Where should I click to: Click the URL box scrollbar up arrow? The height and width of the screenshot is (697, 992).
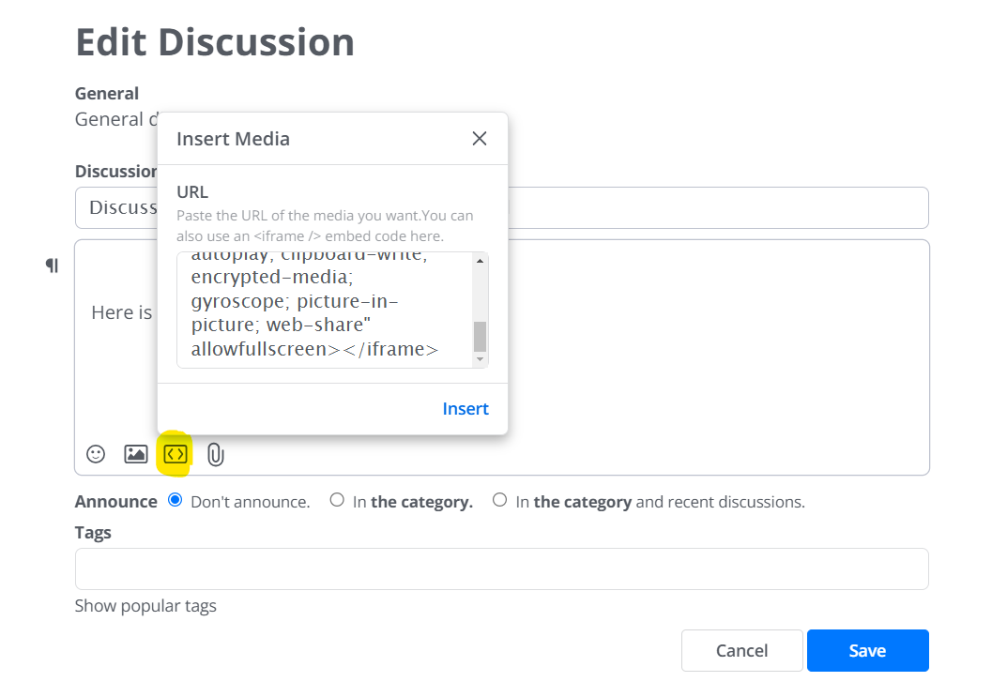(x=480, y=261)
